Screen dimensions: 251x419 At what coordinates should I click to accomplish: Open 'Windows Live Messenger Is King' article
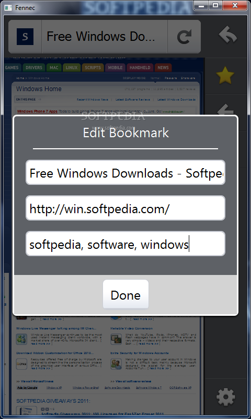(x=56, y=328)
